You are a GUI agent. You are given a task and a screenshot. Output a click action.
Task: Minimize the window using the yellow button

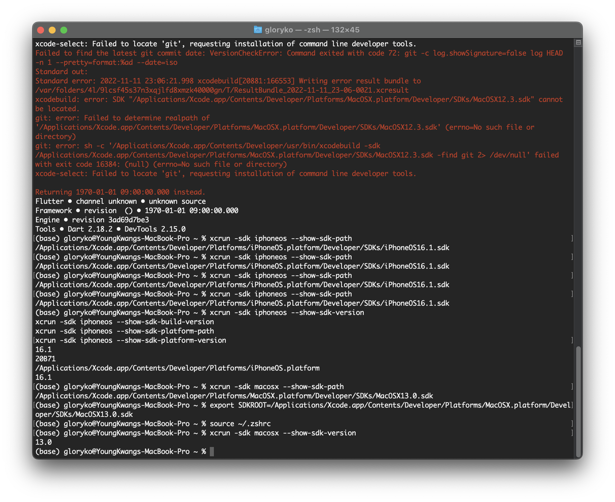coord(52,30)
